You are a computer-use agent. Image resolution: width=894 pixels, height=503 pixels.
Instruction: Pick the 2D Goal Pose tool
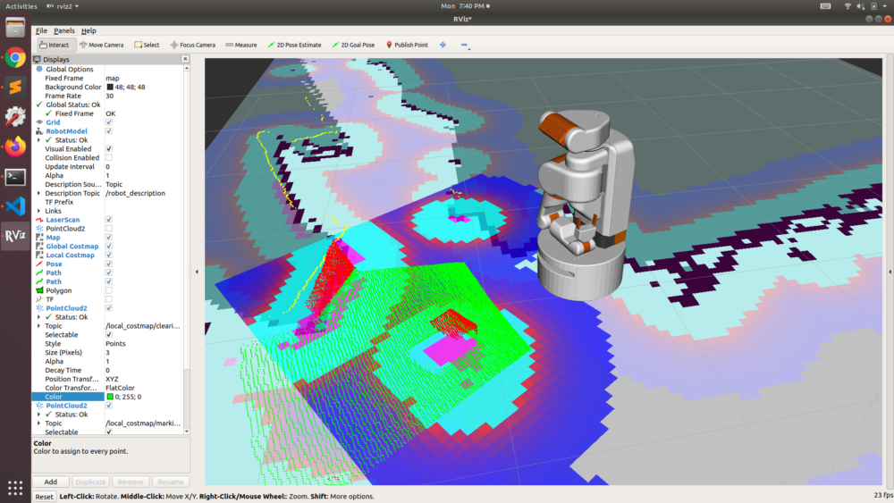coord(353,45)
